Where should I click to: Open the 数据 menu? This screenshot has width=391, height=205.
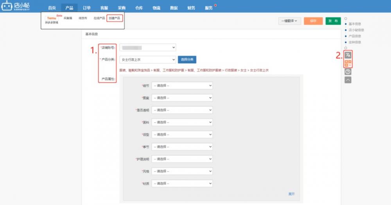tap(174, 8)
